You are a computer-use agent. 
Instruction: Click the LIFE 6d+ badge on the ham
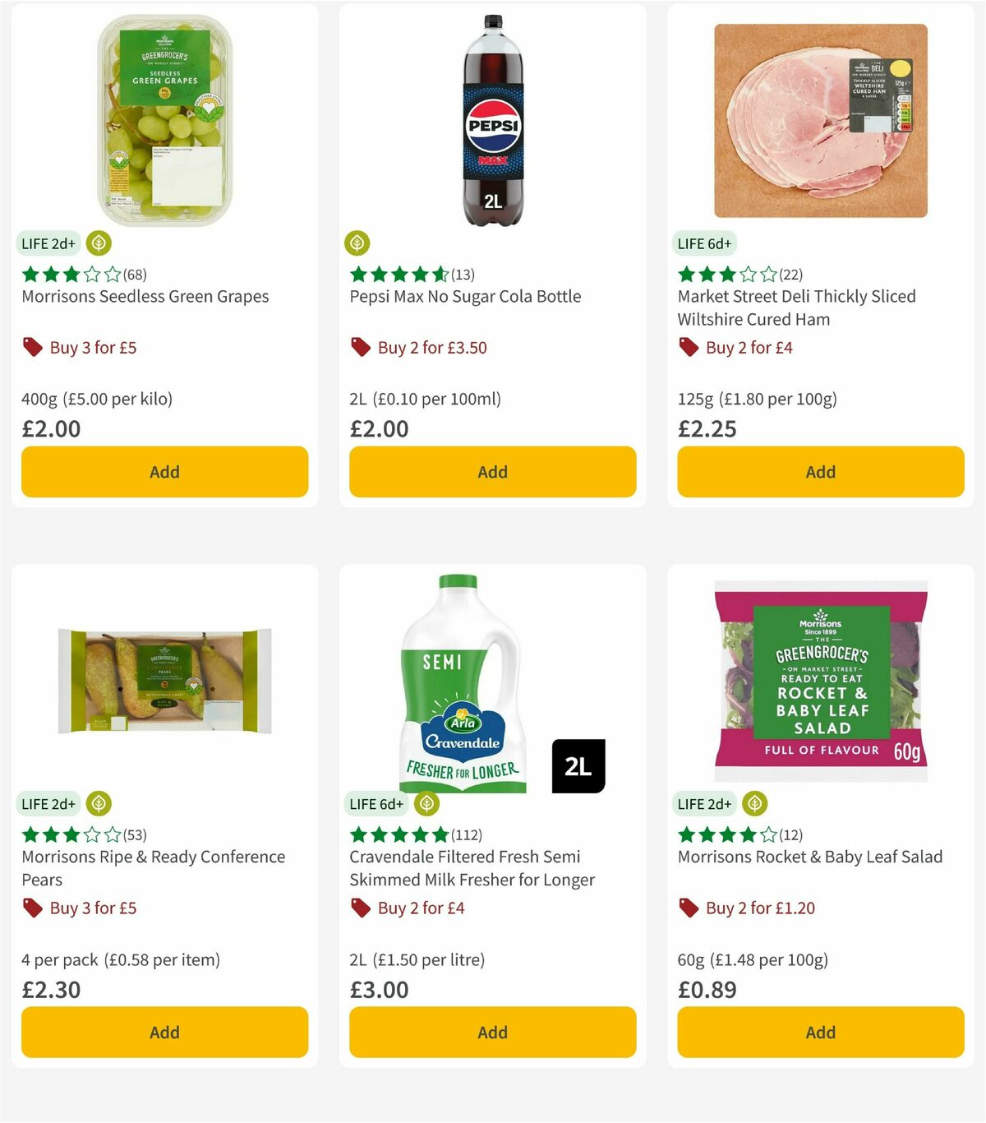tap(705, 243)
